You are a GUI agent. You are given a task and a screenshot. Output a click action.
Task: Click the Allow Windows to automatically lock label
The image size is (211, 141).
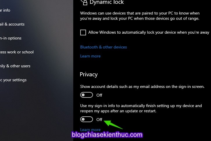click(149, 32)
